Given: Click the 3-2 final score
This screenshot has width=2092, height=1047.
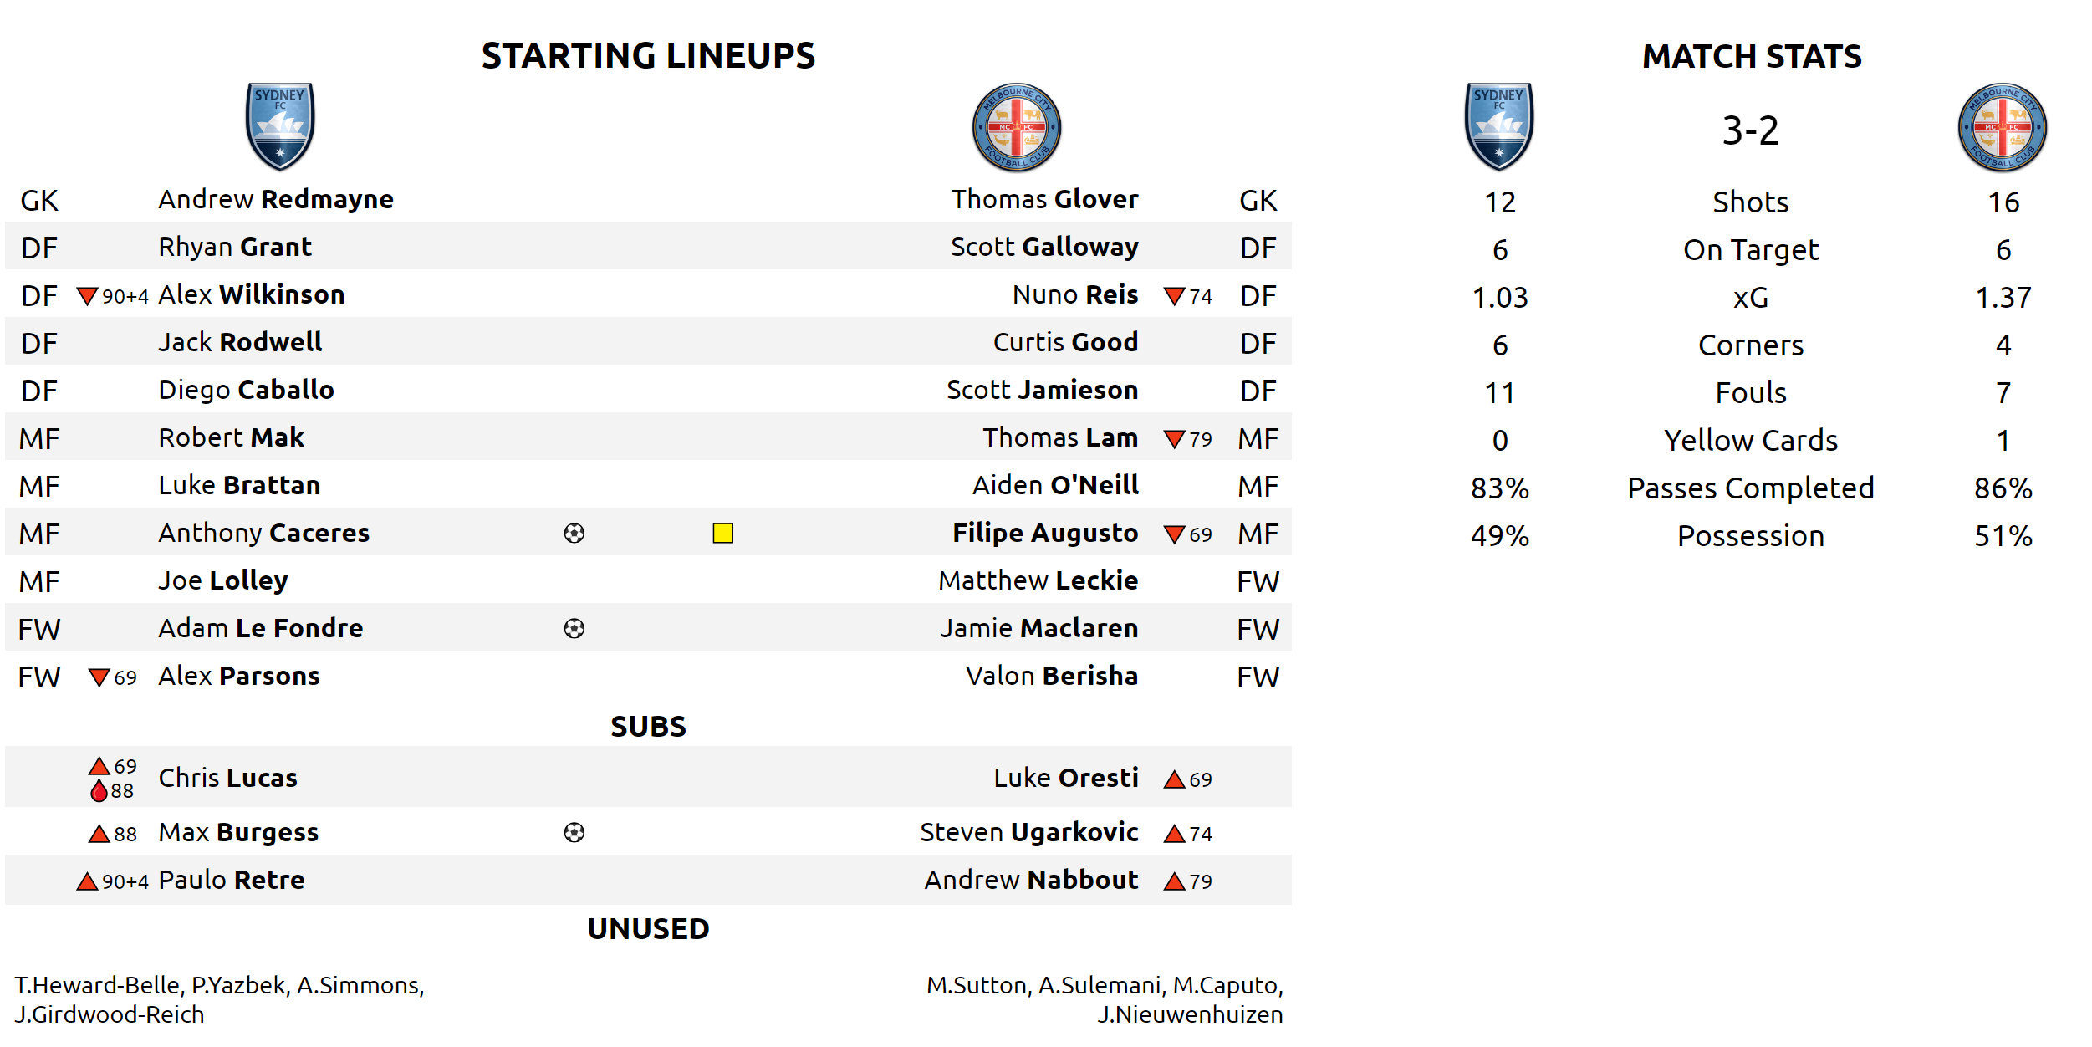Looking at the screenshot, I should (1750, 130).
